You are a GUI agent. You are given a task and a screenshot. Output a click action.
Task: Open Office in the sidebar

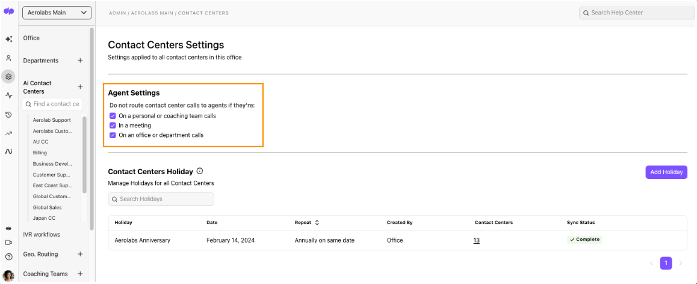click(x=31, y=38)
